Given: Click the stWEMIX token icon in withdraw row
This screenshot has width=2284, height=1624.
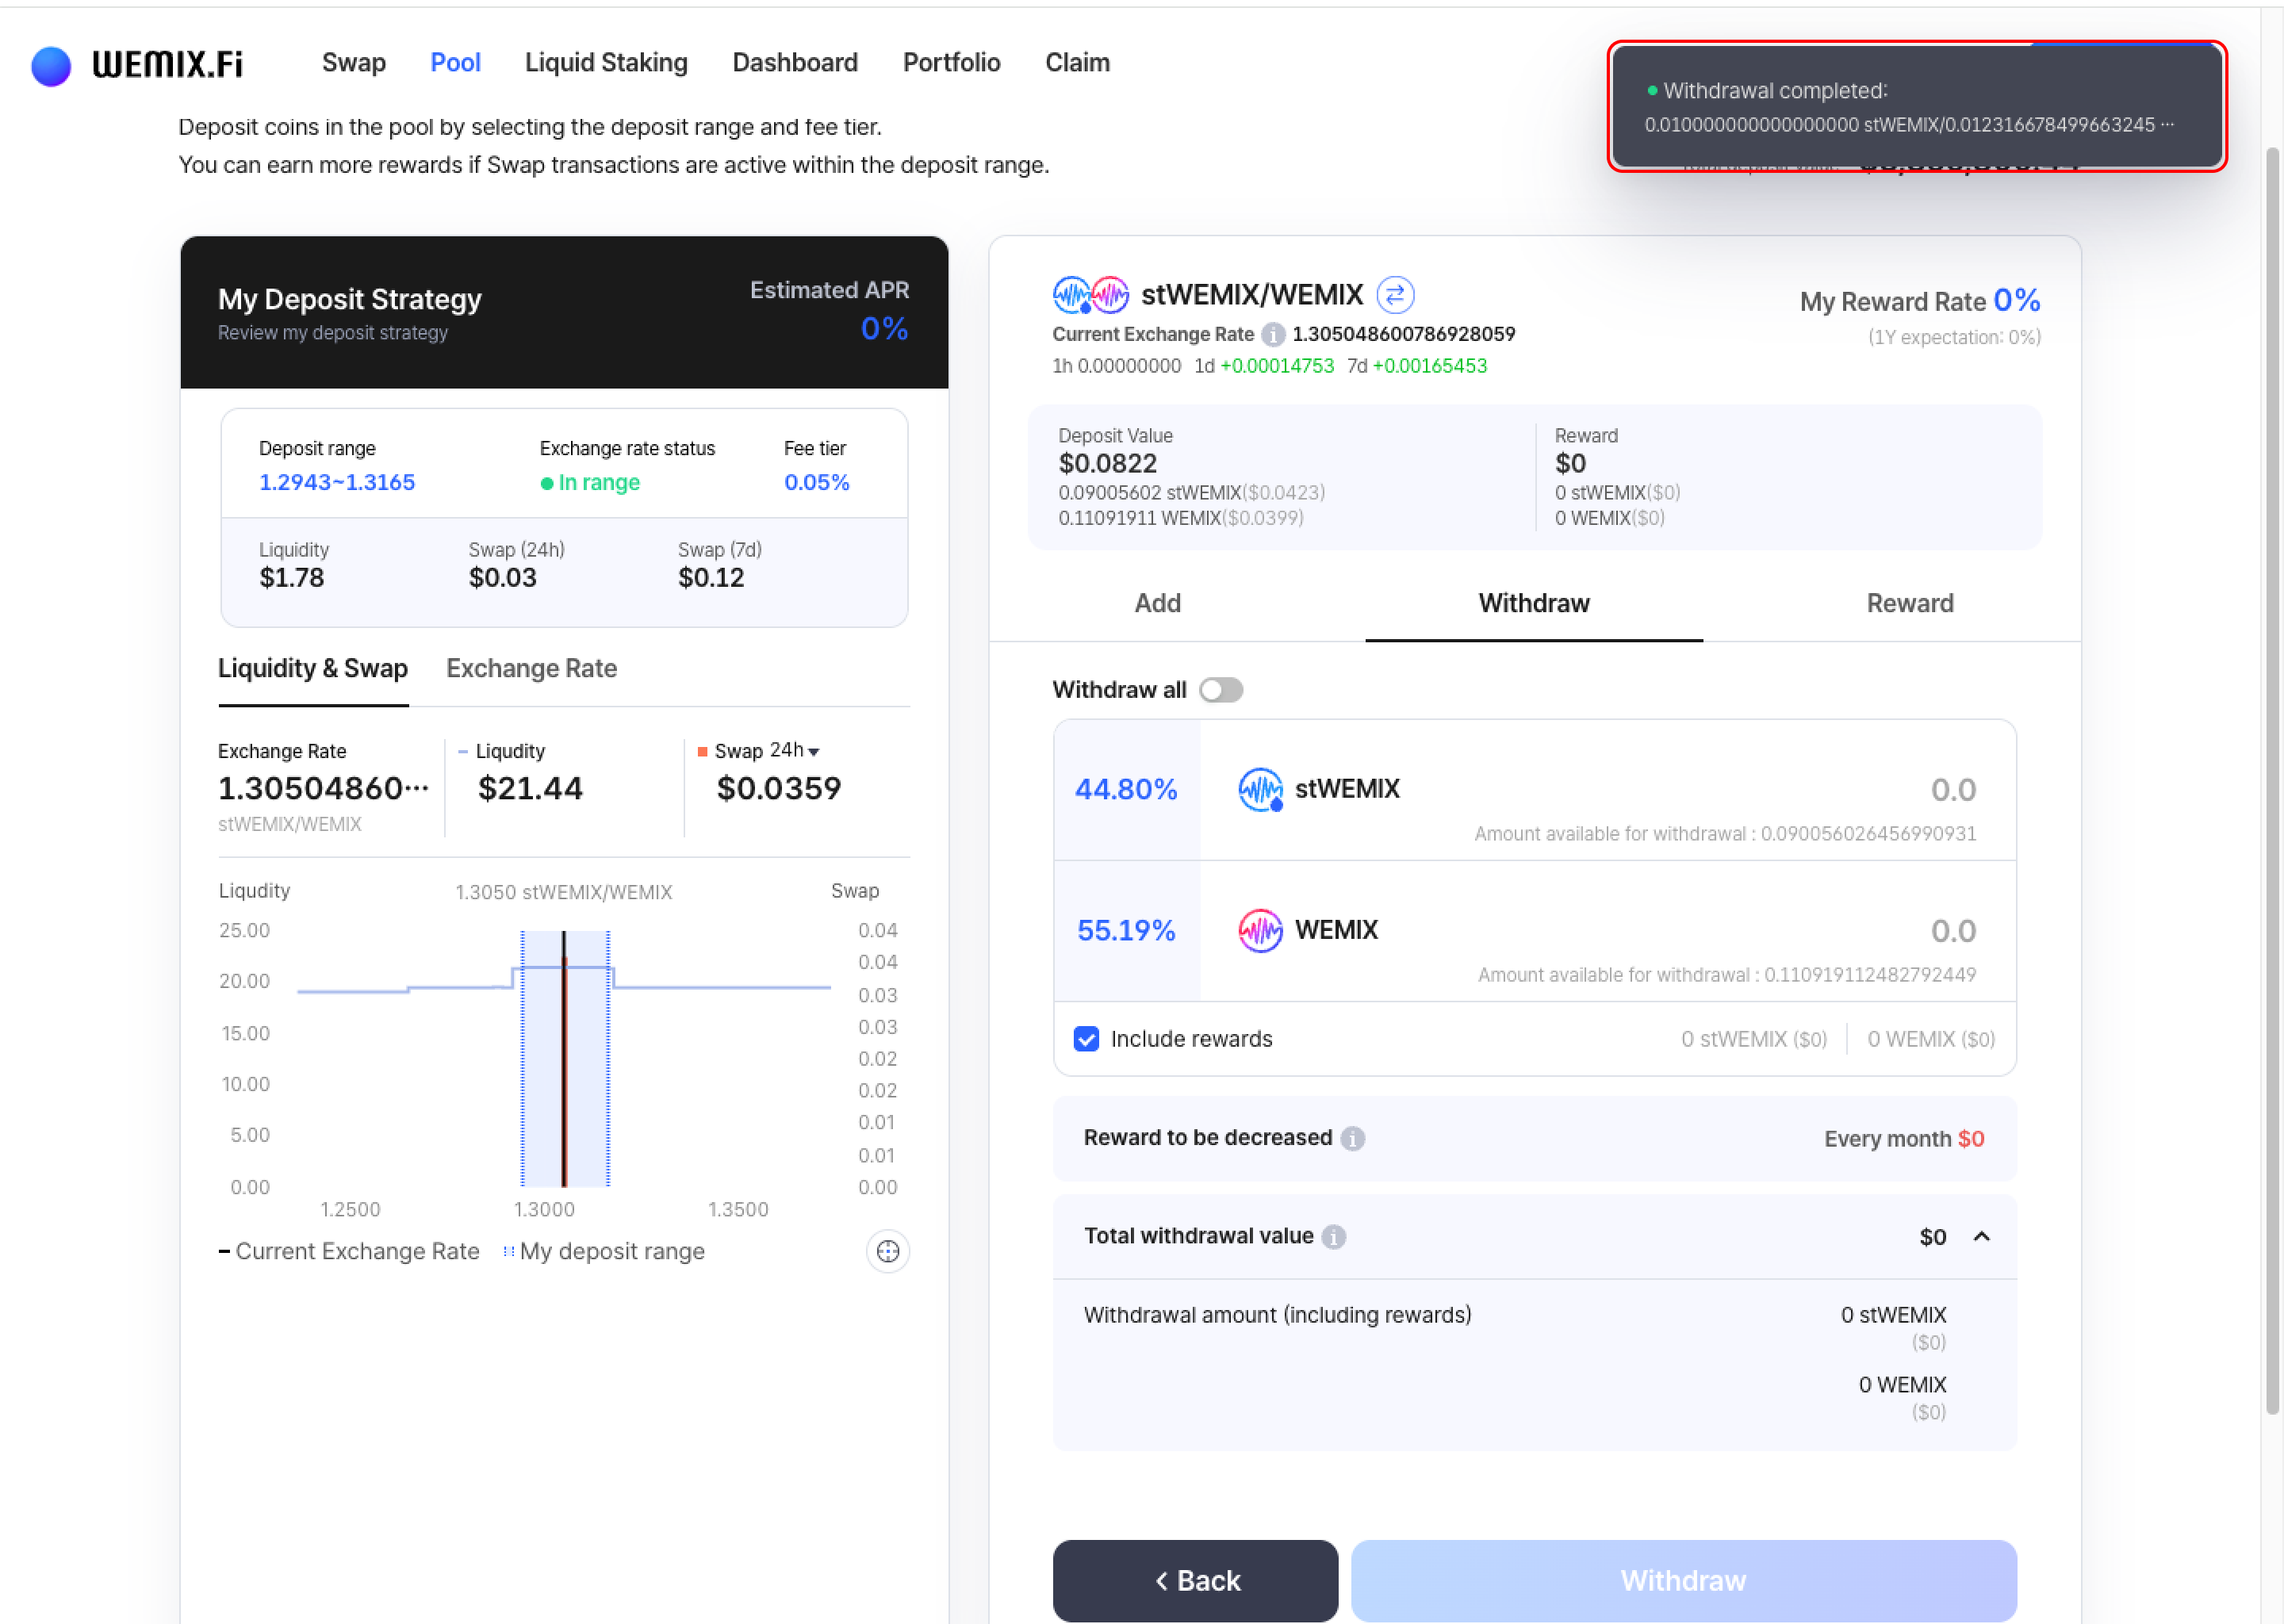Looking at the screenshot, I should [1260, 789].
